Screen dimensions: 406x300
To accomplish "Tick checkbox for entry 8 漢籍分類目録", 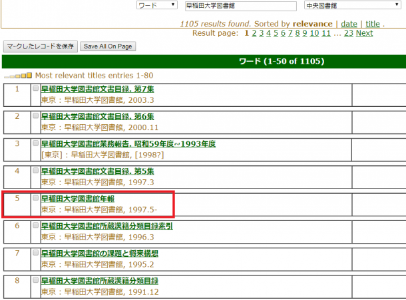I will 36,280.
